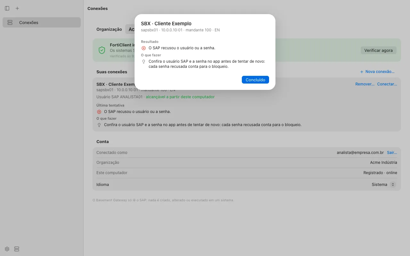Click the Verificar agora button

379,50
